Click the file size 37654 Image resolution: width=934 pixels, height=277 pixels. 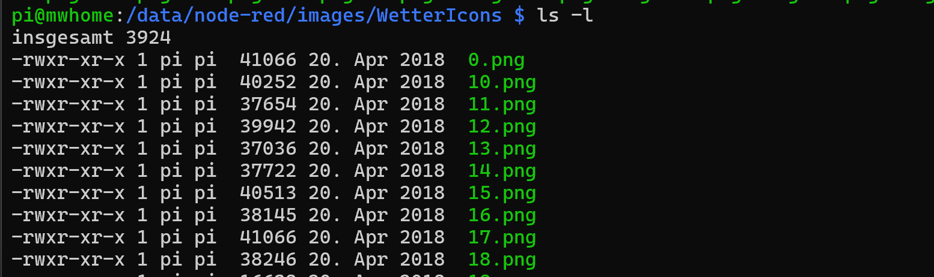268,104
